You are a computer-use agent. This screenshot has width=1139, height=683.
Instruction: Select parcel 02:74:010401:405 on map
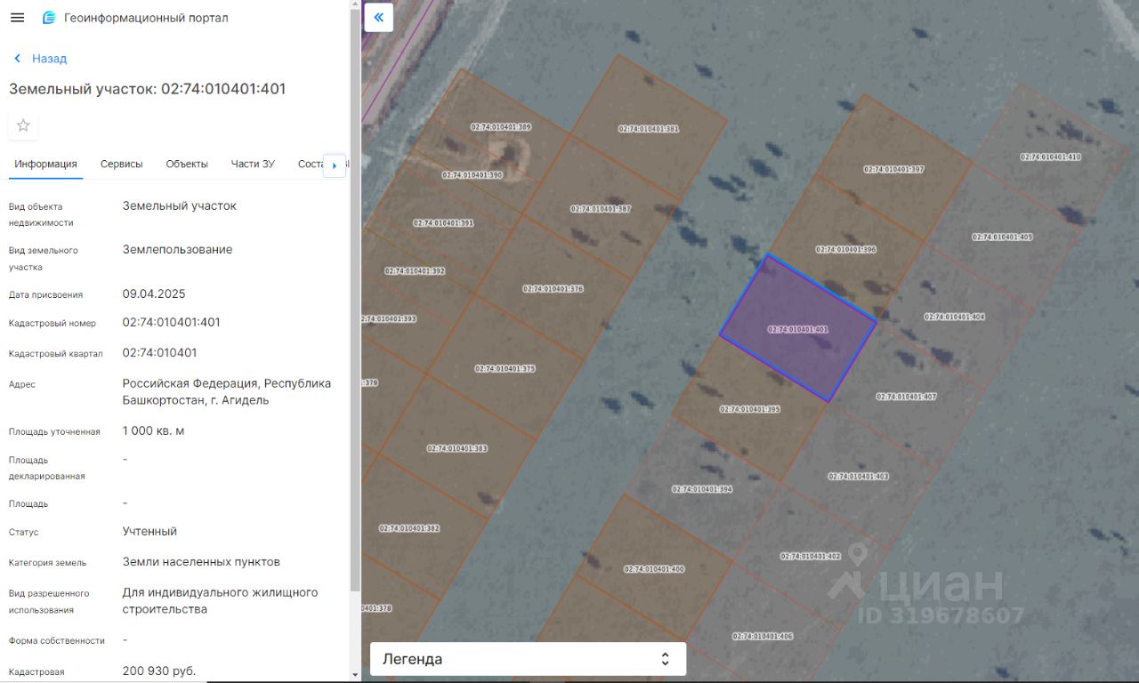pyautogui.click(x=1002, y=237)
